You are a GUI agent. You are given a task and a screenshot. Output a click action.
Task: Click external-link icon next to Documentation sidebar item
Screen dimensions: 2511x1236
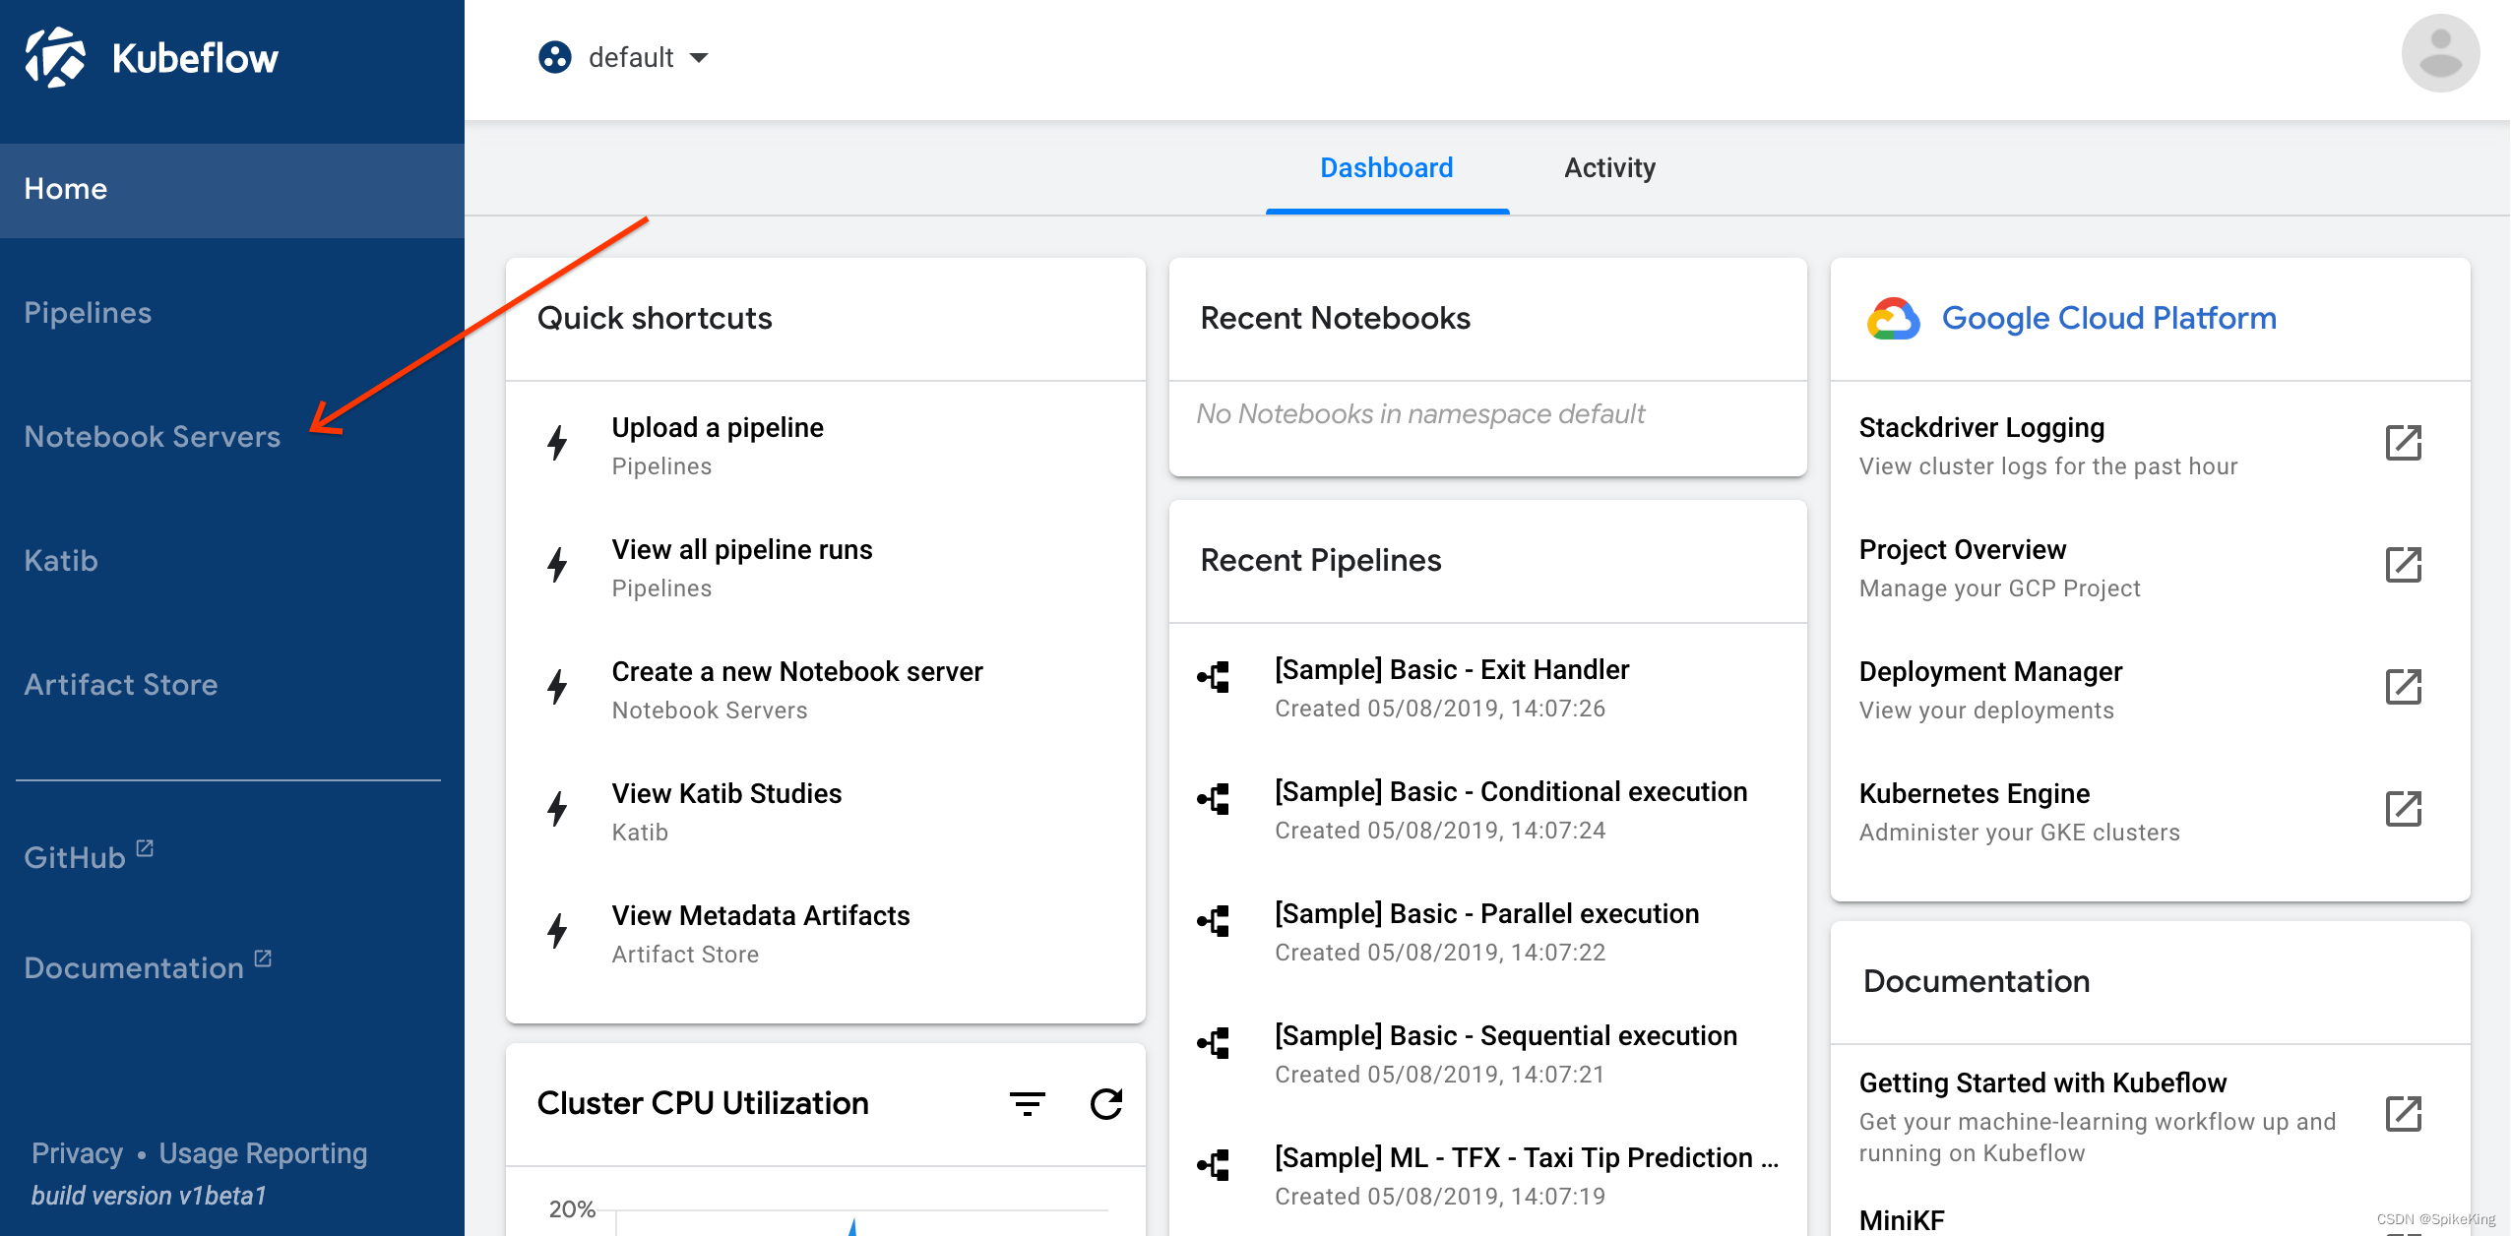pyautogui.click(x=263, y=958)
